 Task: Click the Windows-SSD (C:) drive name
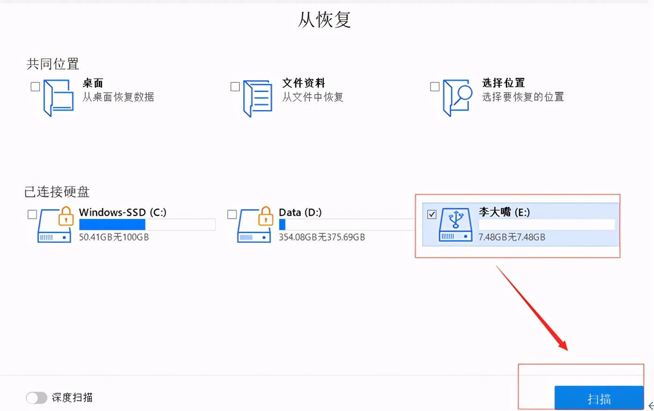point(123,212)
